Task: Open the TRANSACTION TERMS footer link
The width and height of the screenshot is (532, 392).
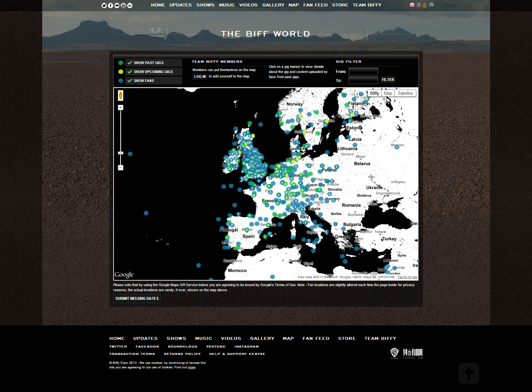Action: pyautogui.click(x=132, y=354)
